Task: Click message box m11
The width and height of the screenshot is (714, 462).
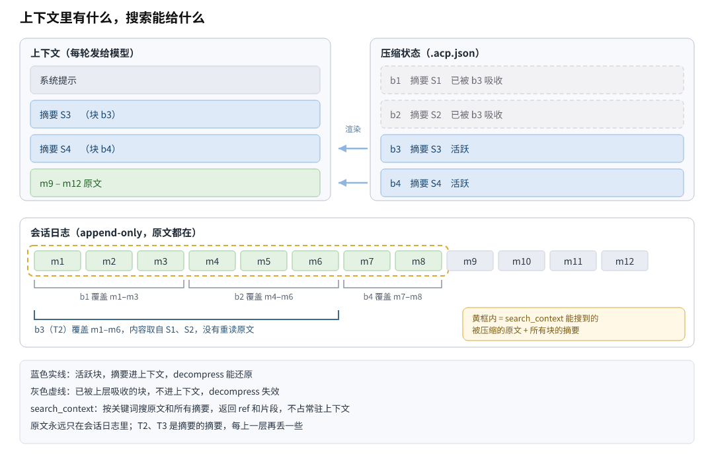Action: tap(573, 261)
